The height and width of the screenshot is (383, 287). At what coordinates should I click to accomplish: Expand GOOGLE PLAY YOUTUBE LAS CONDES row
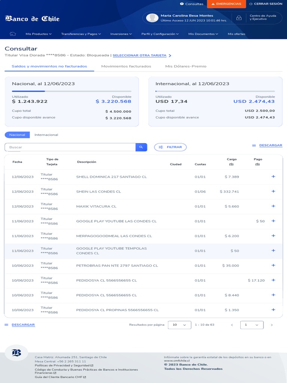273,221
